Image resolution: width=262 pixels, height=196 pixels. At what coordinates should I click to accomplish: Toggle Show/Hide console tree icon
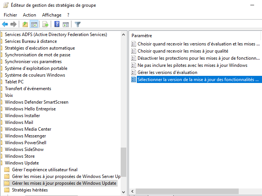point(34,24)
